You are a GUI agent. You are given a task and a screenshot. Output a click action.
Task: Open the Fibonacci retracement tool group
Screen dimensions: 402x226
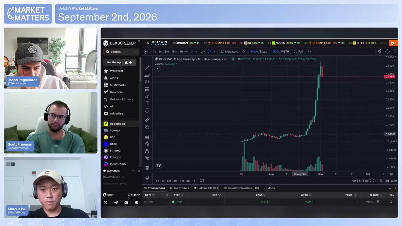(x=147, y=75)
